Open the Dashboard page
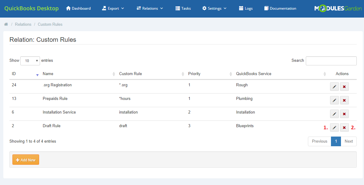This screenshot has width=364, height=185. point(78,8)
